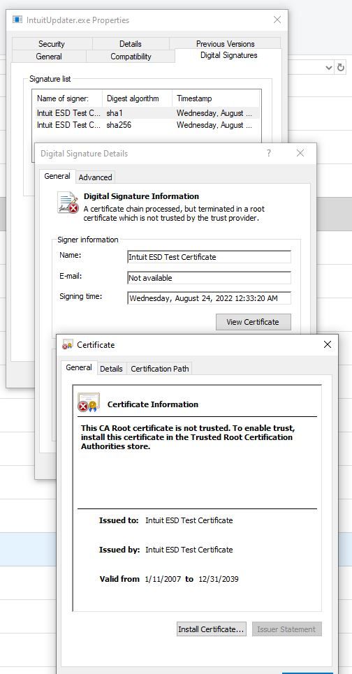
Task: Click the Timestamp column header
Action: point(217,98)
